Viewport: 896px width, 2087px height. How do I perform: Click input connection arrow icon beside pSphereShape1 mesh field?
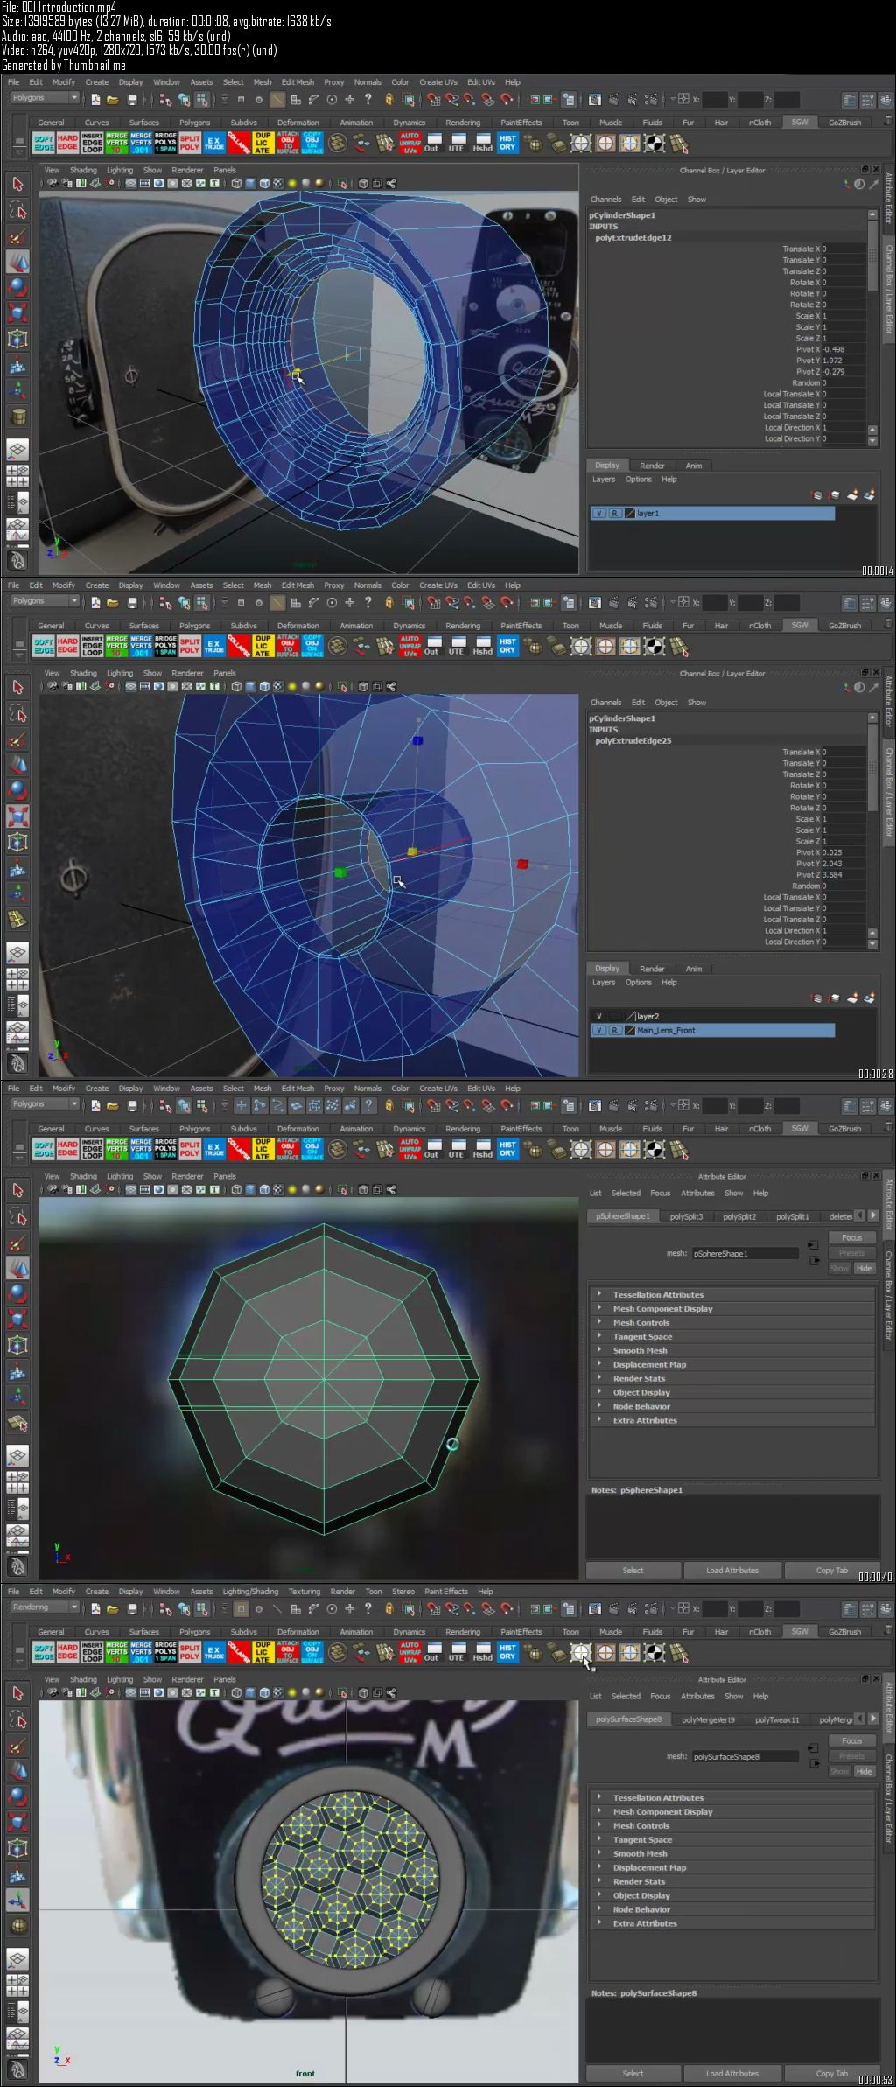(813, 1244)
